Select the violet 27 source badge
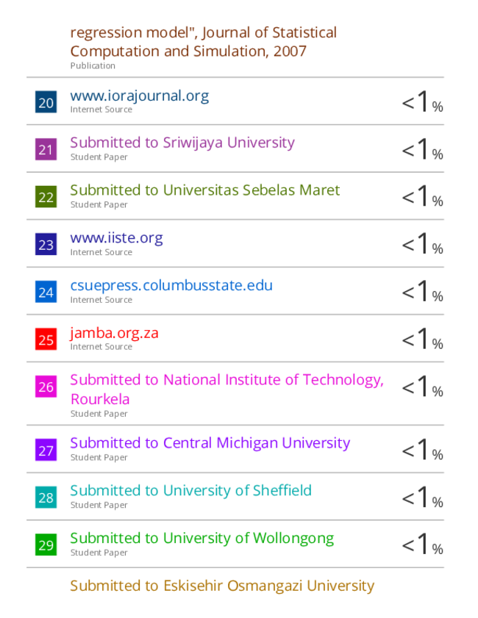 (x=46, y=450)
